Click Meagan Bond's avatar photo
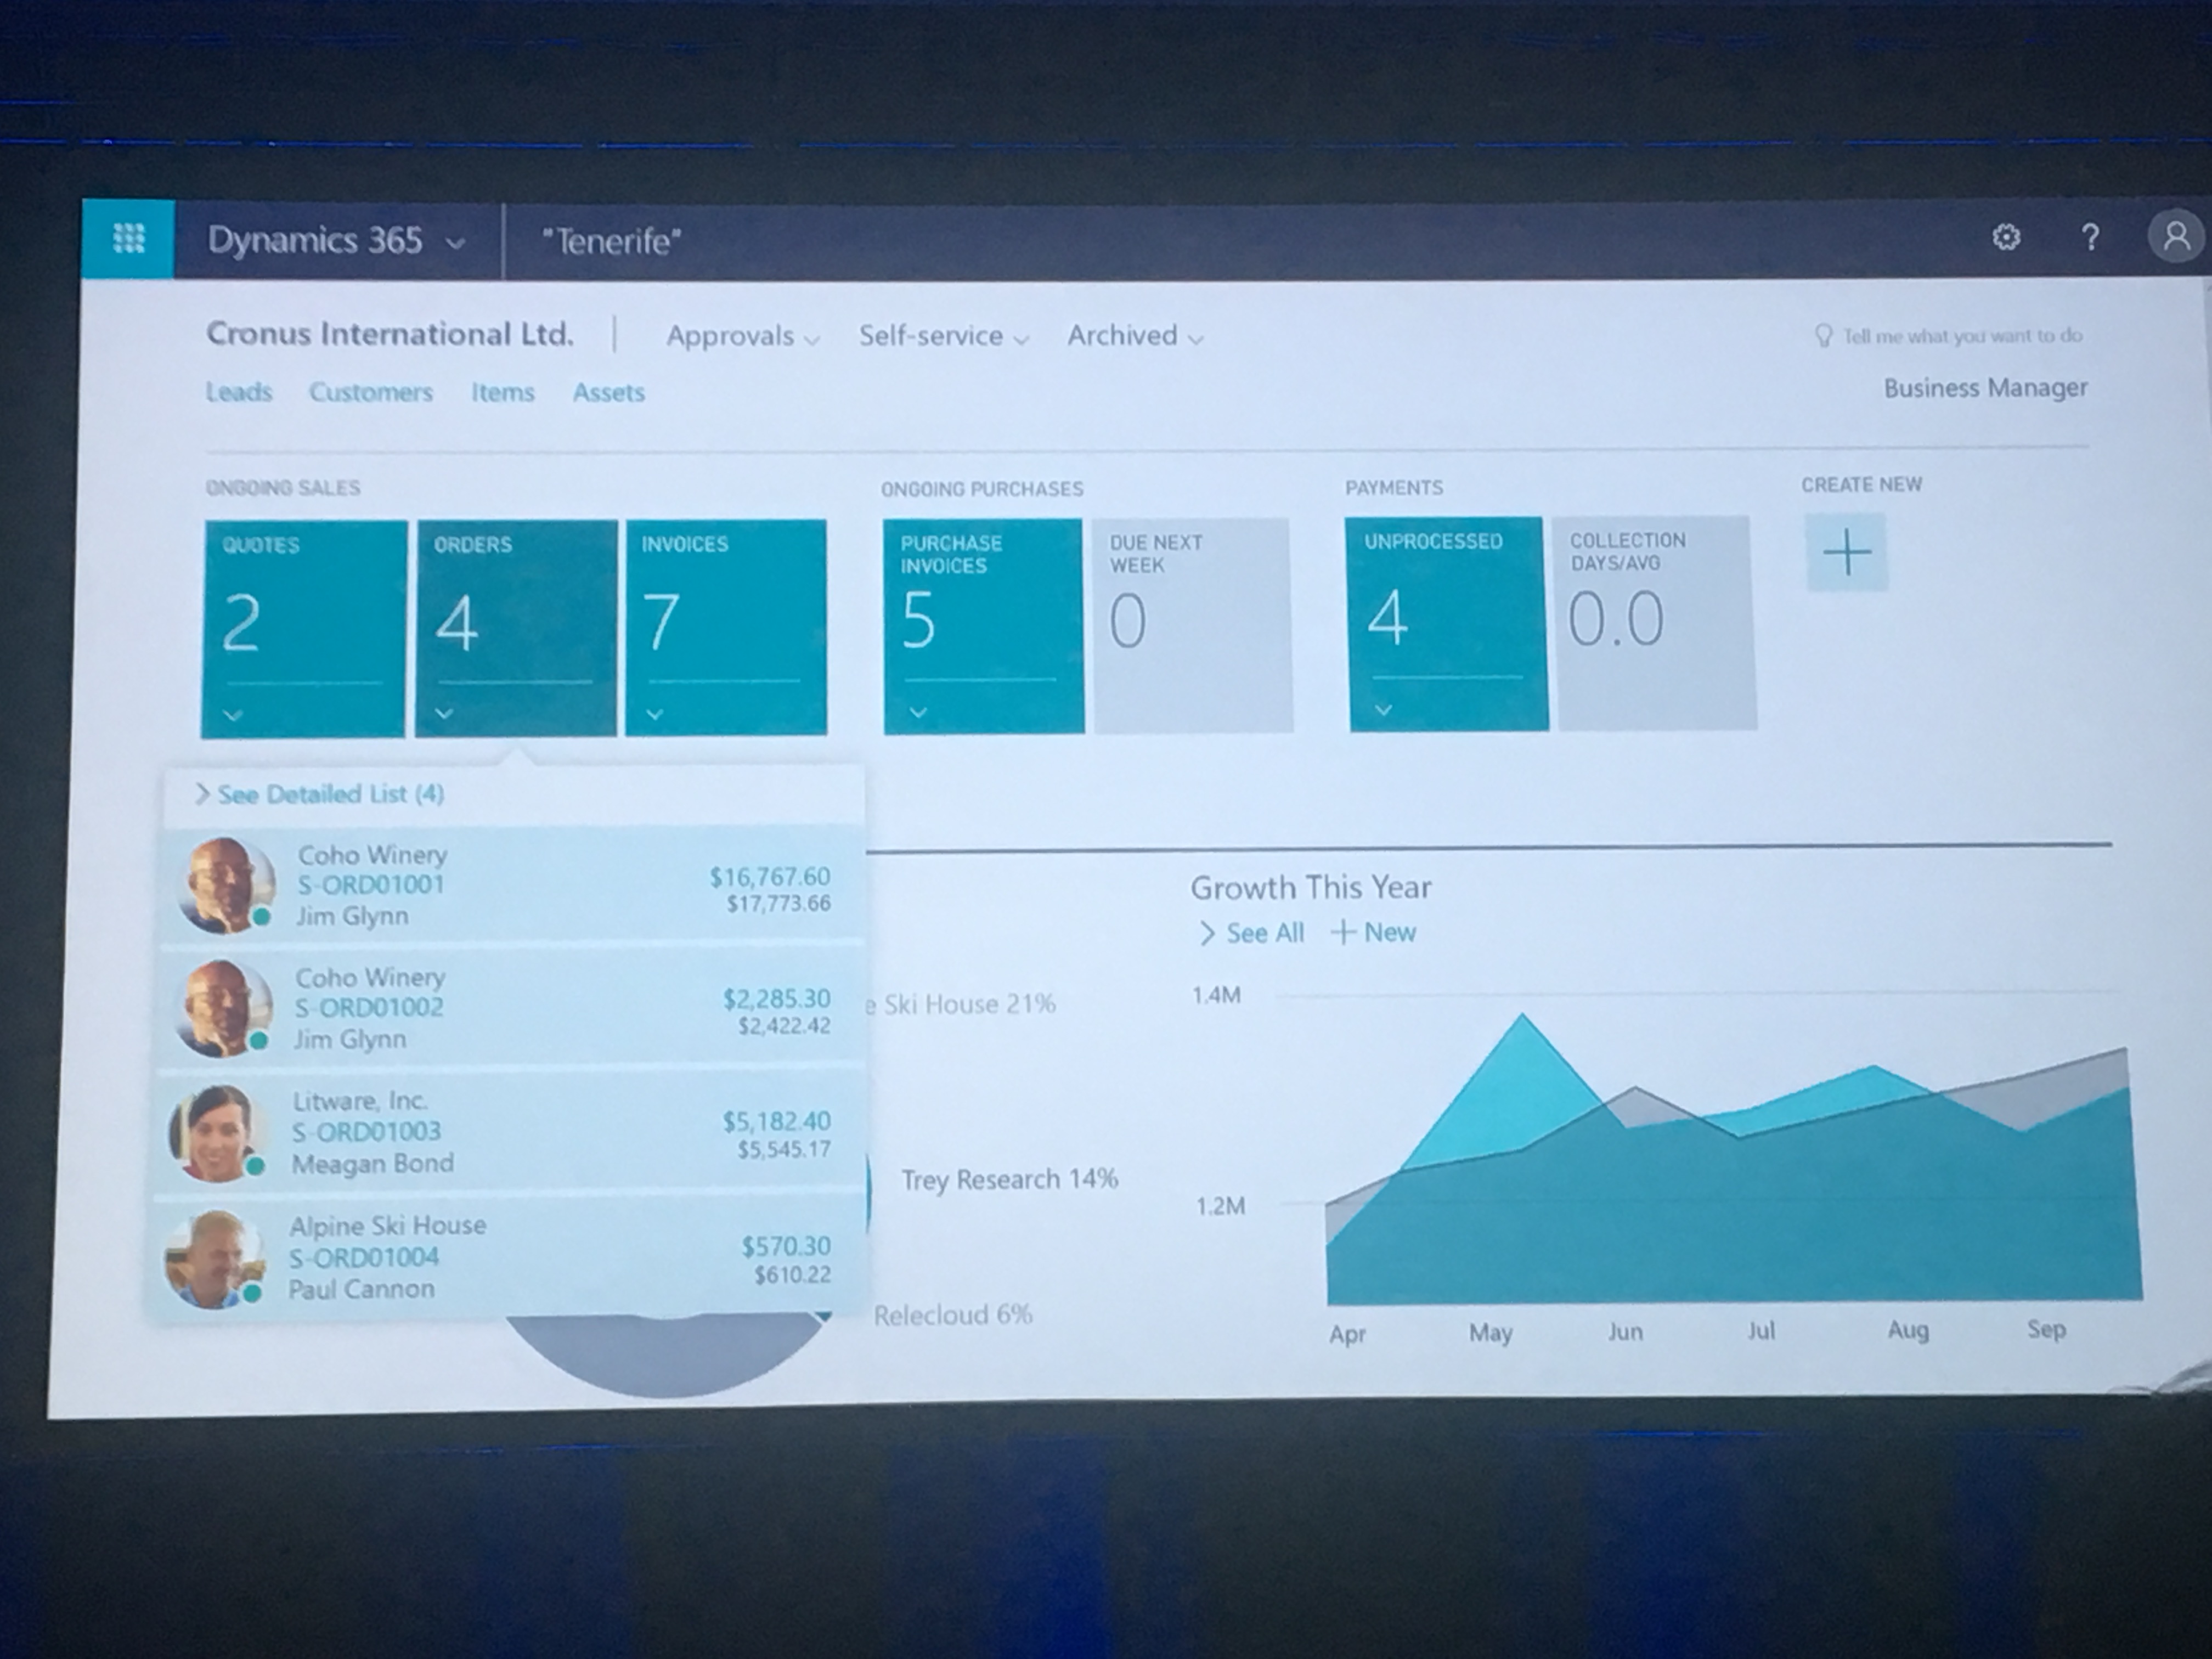The image size is (2212, 1659). (x=218, y=1133)
